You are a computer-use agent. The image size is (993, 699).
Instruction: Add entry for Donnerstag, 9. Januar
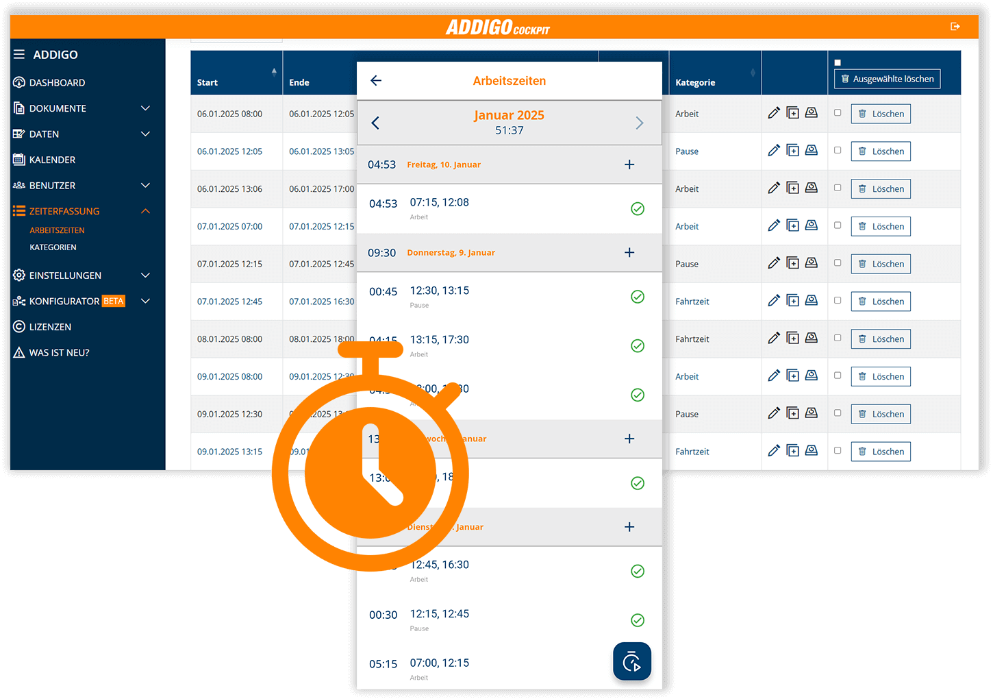[629, 253]
